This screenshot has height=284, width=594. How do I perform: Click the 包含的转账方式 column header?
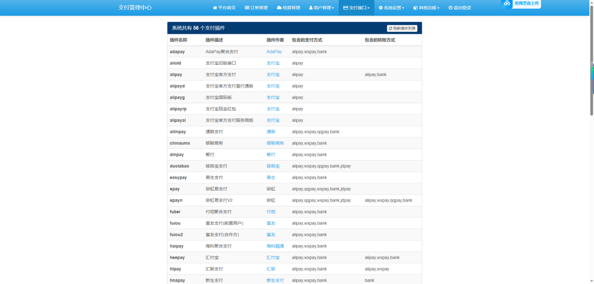[x=379, y=40]
